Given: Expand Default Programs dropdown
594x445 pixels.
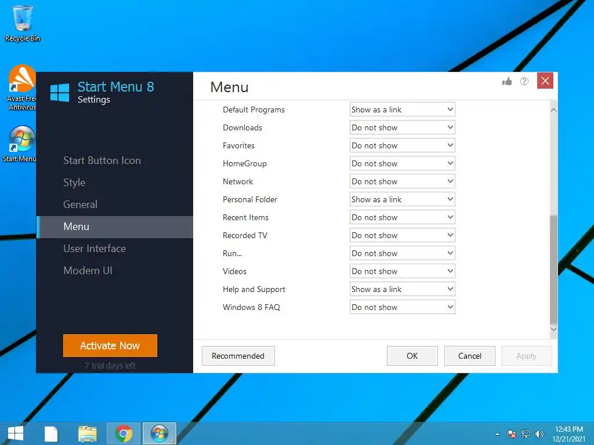Looking at the screenshot, I should (403, 110).
